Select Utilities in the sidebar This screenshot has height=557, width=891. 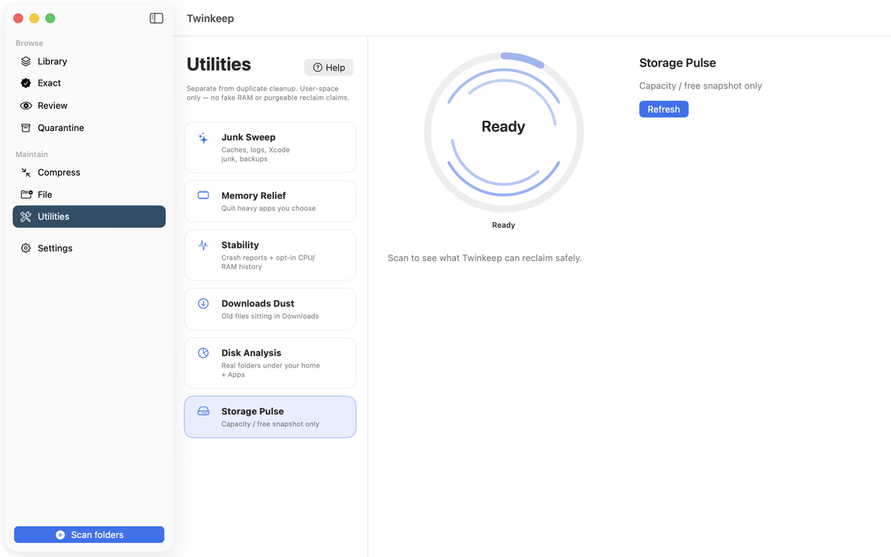pyautogui.click(x=89, y=217)
